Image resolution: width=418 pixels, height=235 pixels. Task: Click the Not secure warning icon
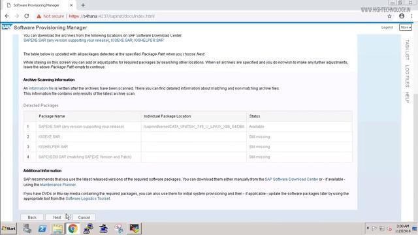39,16
